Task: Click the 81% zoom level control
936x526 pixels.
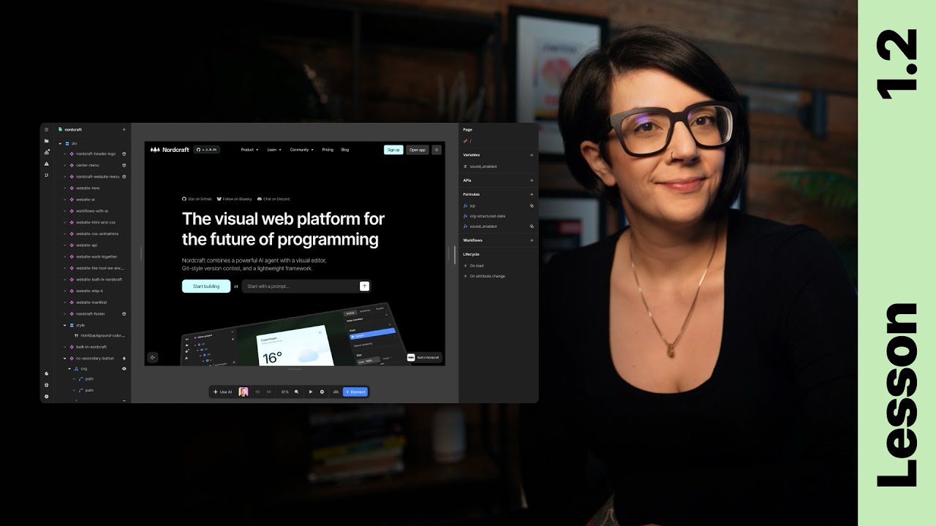Action: (x=284, y=392)
